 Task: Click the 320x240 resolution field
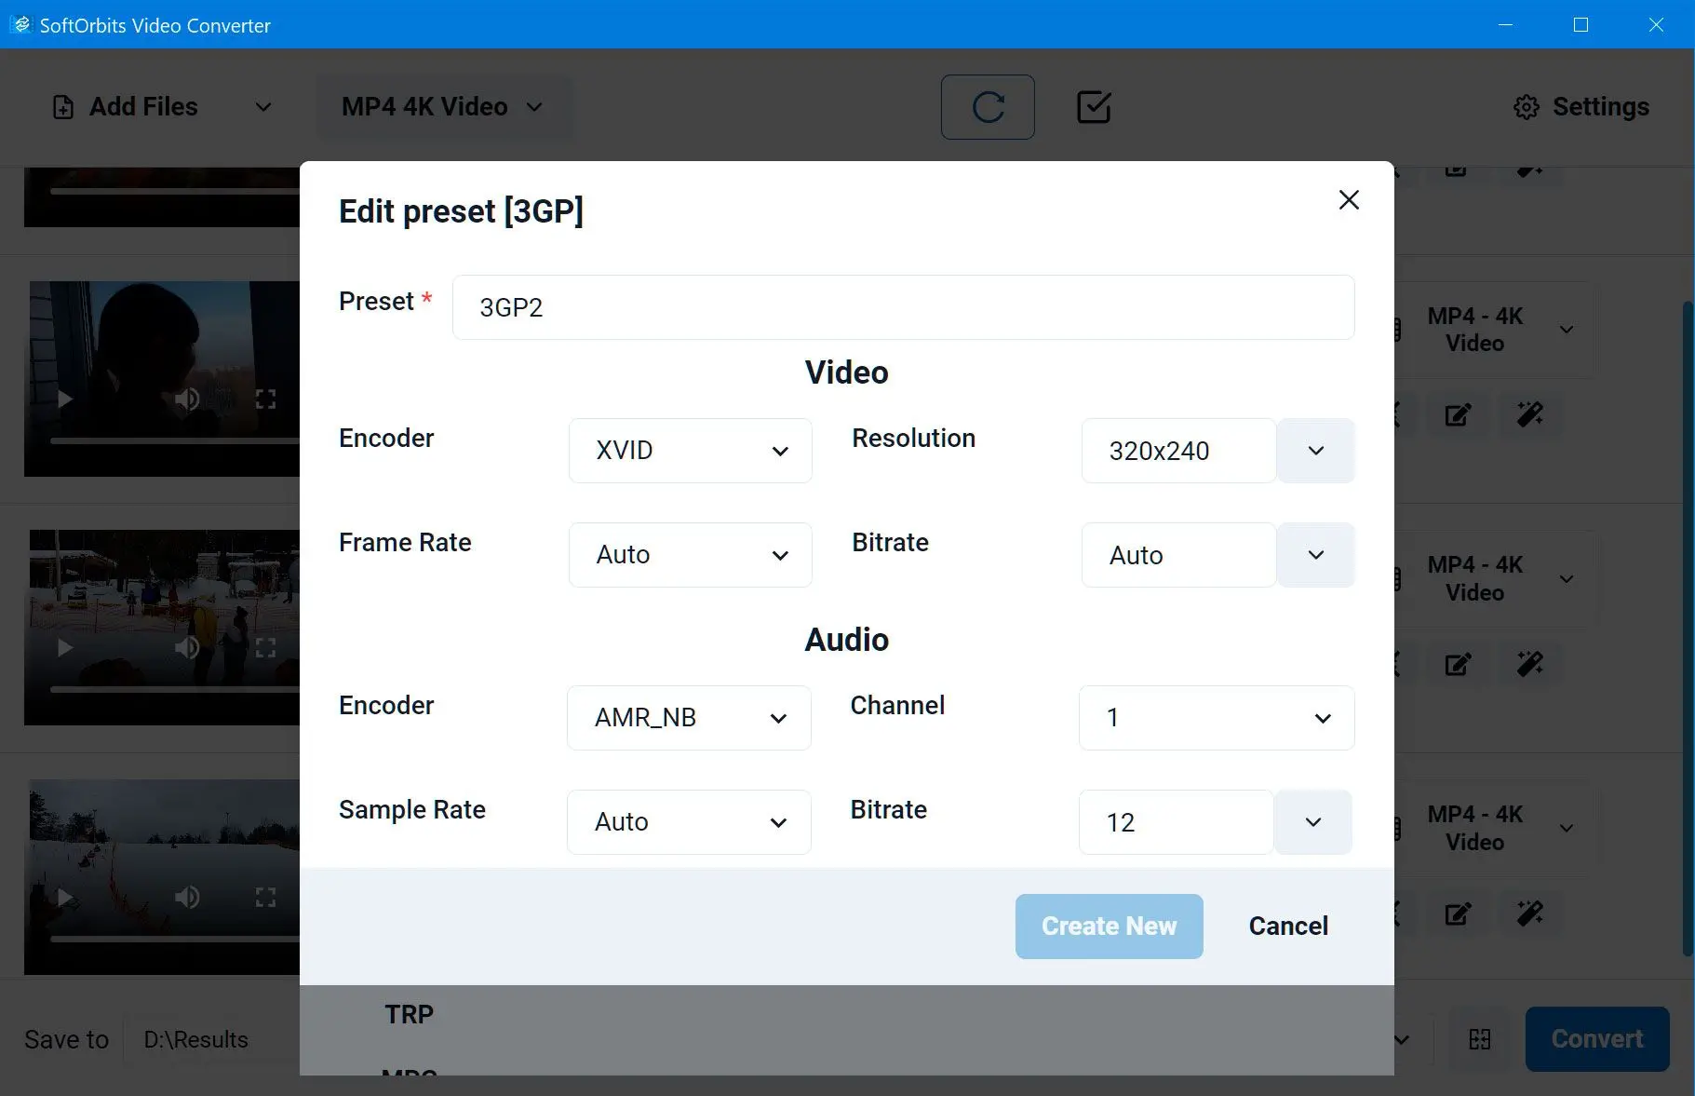(x=1177, y=451)
